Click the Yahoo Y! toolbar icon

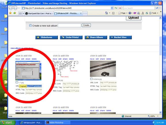(135, 13)
